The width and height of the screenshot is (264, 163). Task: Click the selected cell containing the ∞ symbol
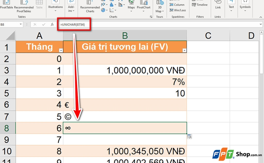pyautogui.click(x=125, y=128)
